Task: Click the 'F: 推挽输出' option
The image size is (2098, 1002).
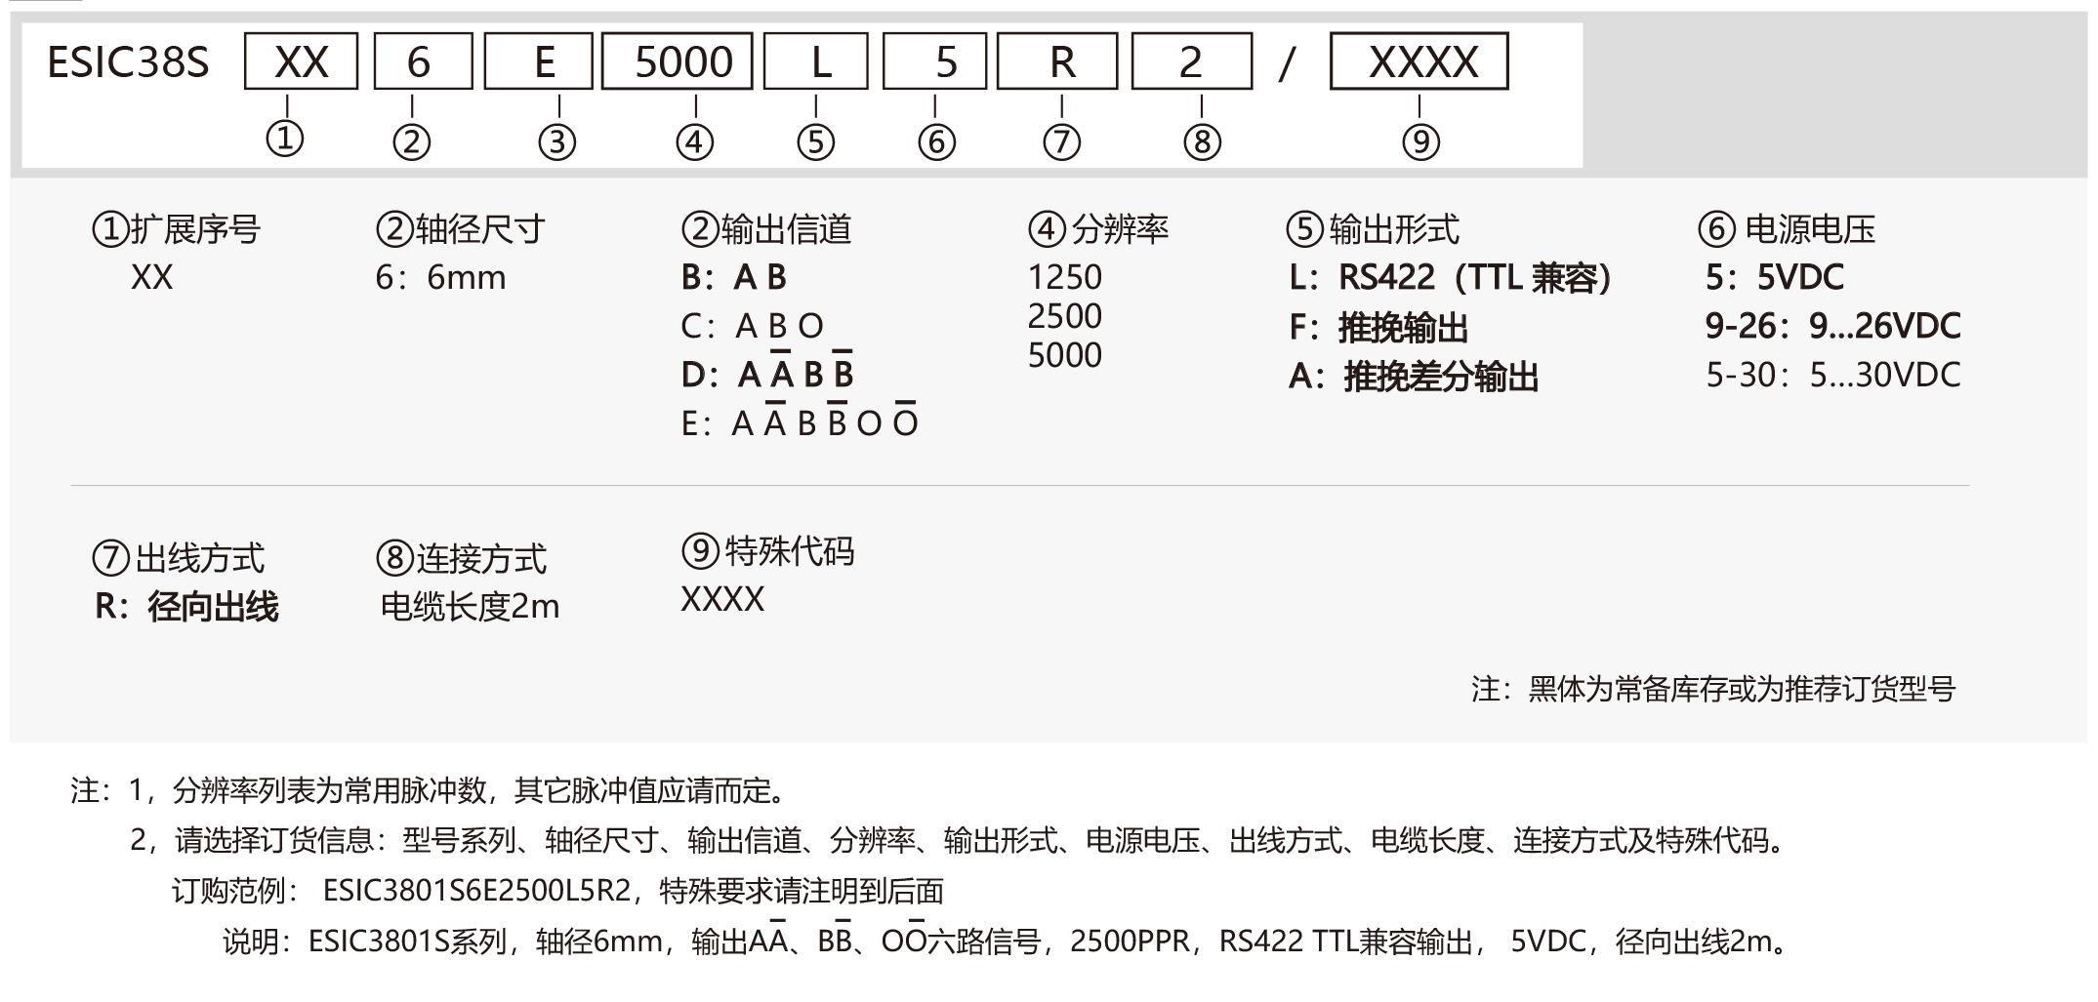Action: pos(1378,328)
